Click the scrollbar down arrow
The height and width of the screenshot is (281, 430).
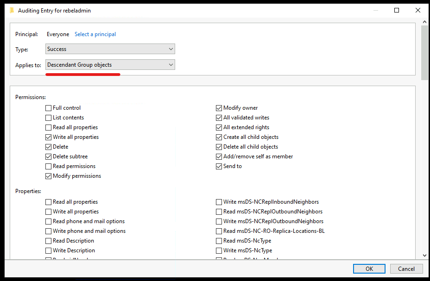pos(424,255)
